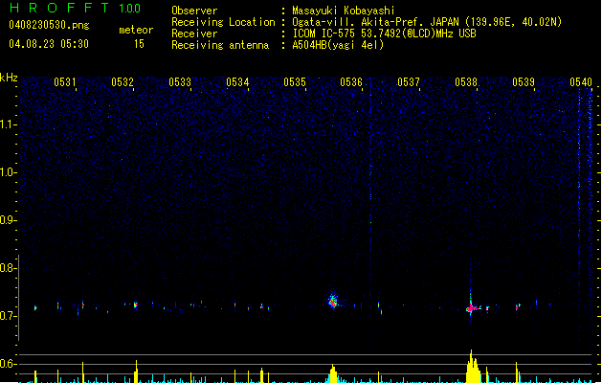Click the yellow intensity peak below the 0536 echo
This screenshot has width=602, height=383.
333,373
